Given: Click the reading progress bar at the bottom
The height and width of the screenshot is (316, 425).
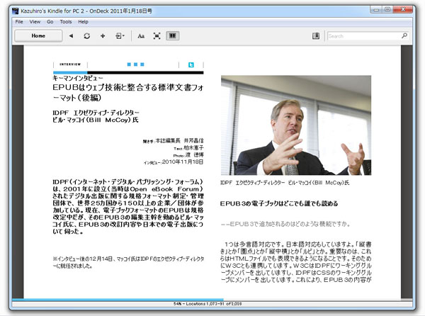Looking at the screenshot, I should click(x=212, y=300).
